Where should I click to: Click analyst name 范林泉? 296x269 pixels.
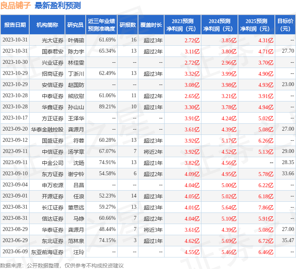tap(76, 241)
